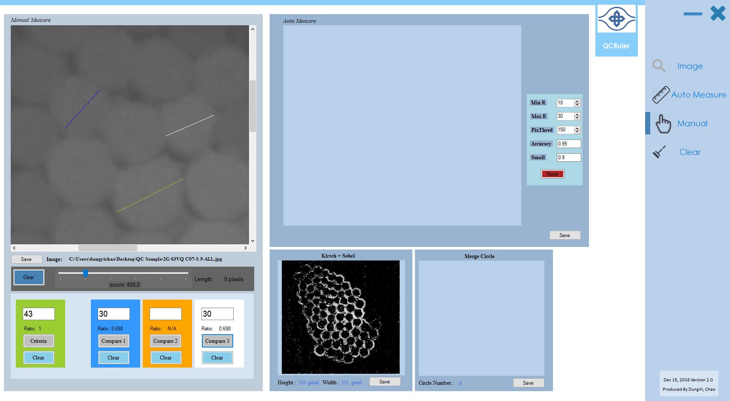Click the Max R input field
730x401 pixels.
point(565,116)
